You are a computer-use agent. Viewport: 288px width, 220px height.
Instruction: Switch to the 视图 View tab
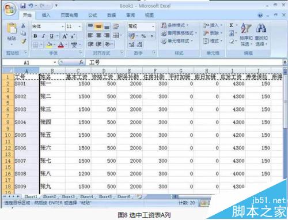coord(149,15)
